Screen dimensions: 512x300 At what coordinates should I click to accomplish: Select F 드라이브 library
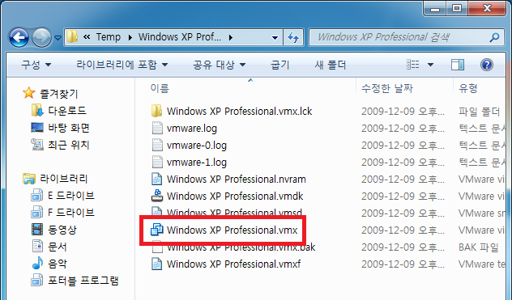71,213
